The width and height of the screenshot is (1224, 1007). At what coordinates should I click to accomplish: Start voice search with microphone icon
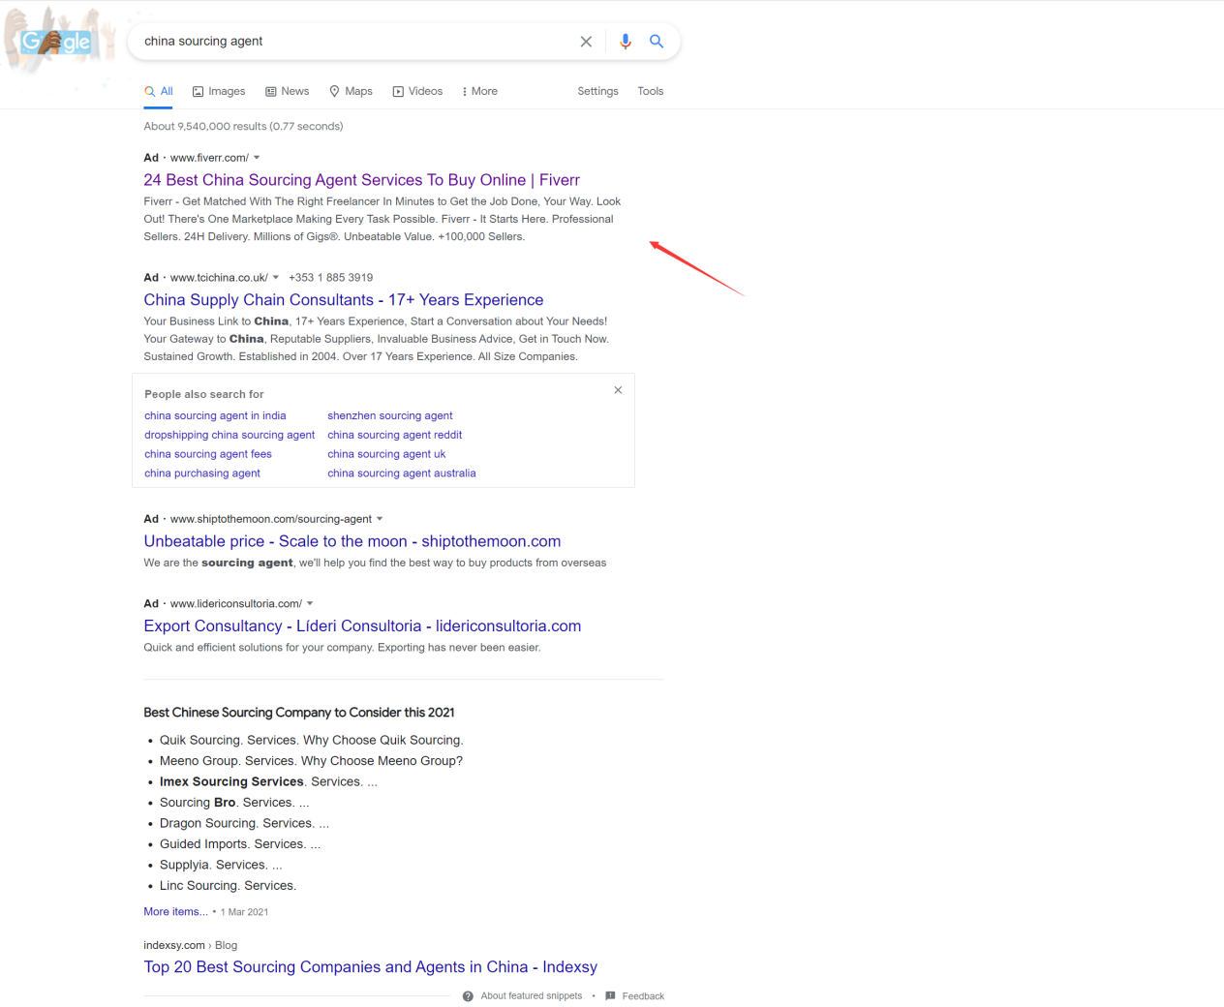click(x=626, y=41)
